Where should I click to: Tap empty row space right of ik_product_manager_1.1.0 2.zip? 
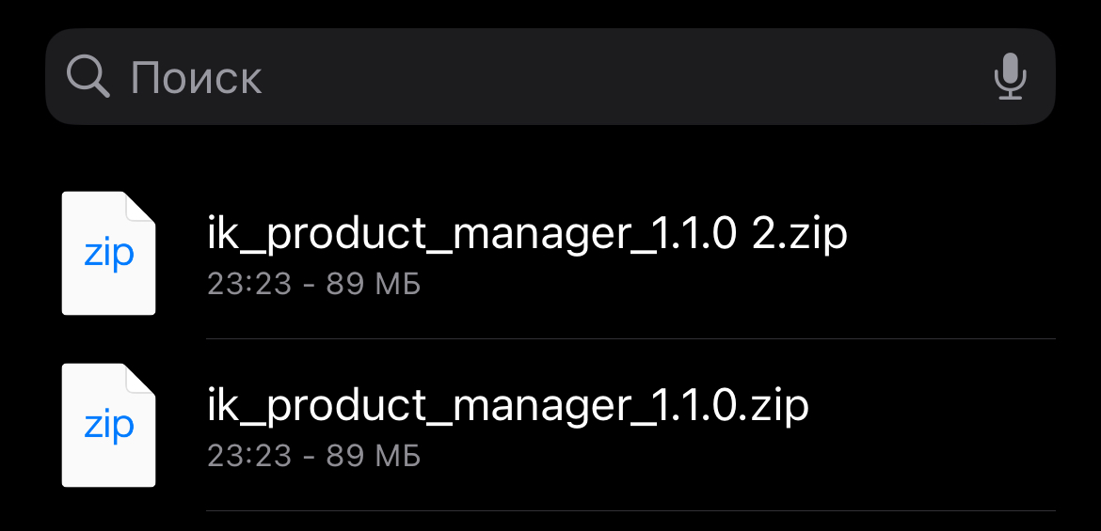click(950, 253)
